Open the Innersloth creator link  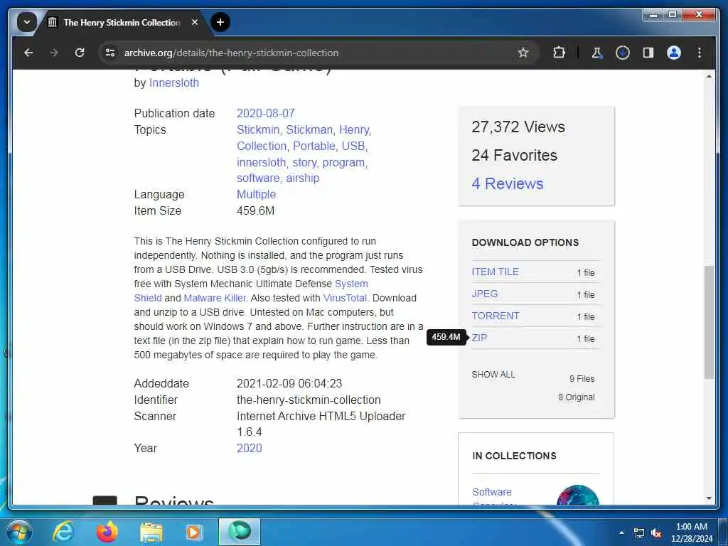[x=173, y=82]
